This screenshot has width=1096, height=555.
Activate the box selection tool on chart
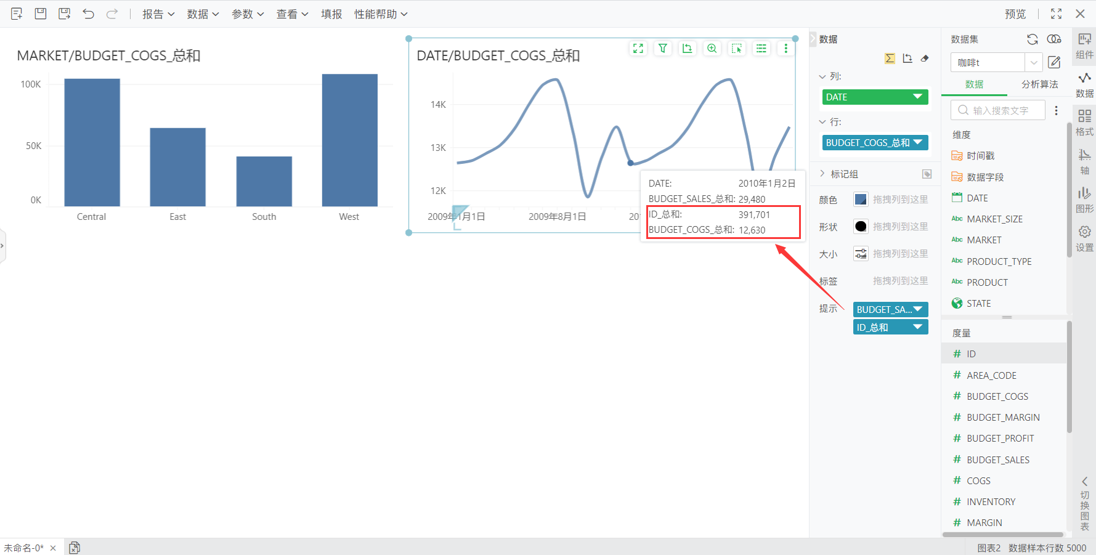pyautogui.click(x=737, y=48)
